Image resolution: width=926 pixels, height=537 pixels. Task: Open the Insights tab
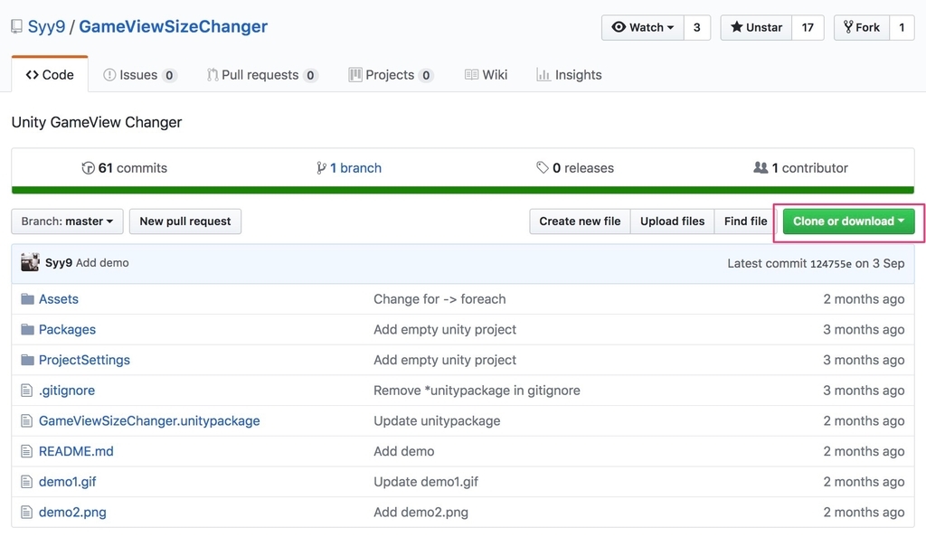click(570, 75)
